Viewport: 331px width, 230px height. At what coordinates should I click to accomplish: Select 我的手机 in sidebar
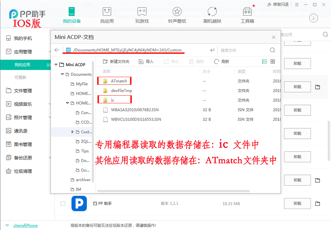click(23, 38)
